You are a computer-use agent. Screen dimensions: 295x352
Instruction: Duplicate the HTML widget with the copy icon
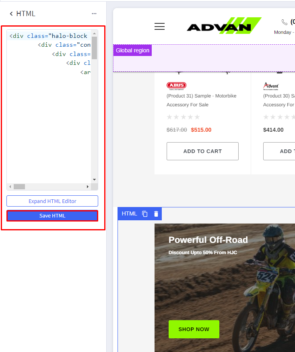(x=145, y=214)
